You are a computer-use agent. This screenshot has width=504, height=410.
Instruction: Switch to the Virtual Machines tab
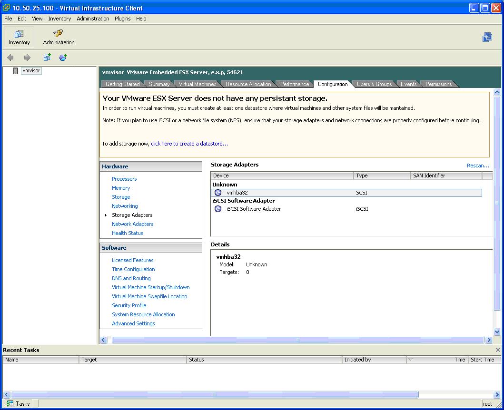point(198,84)
